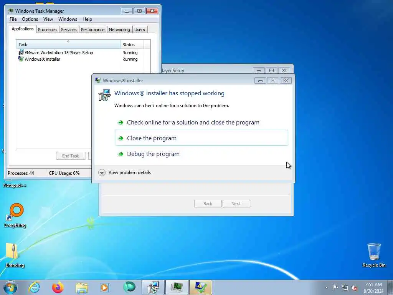This screenshot has height=295, width=393.
Task: Open Action Center flag icon in tray
Action: tap(335, 287)
